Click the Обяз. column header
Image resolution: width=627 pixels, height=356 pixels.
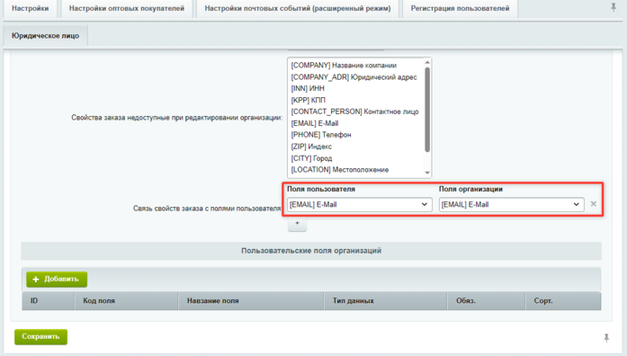pyautogui.click(x=487, y=301)
